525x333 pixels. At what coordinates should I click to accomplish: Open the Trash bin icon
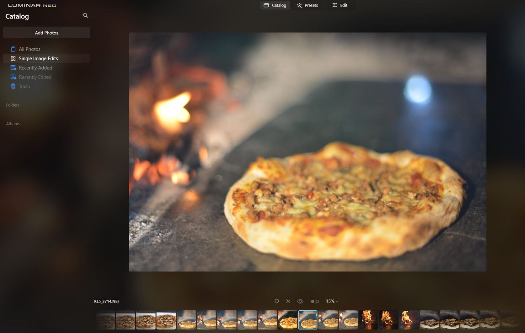(x=13, y=86)
